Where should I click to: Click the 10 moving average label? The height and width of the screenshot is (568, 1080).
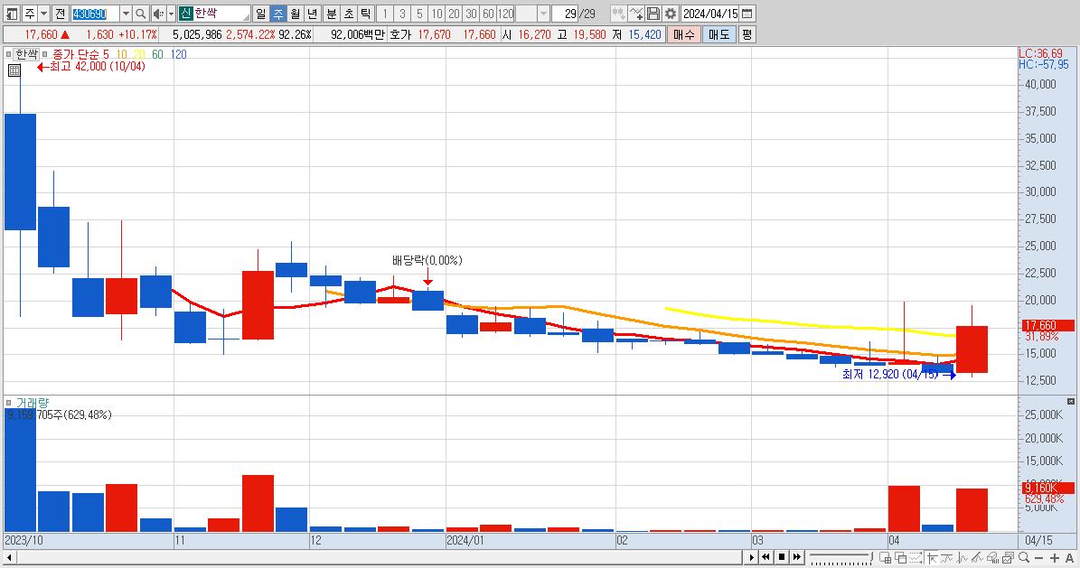[x=121, y=54]
